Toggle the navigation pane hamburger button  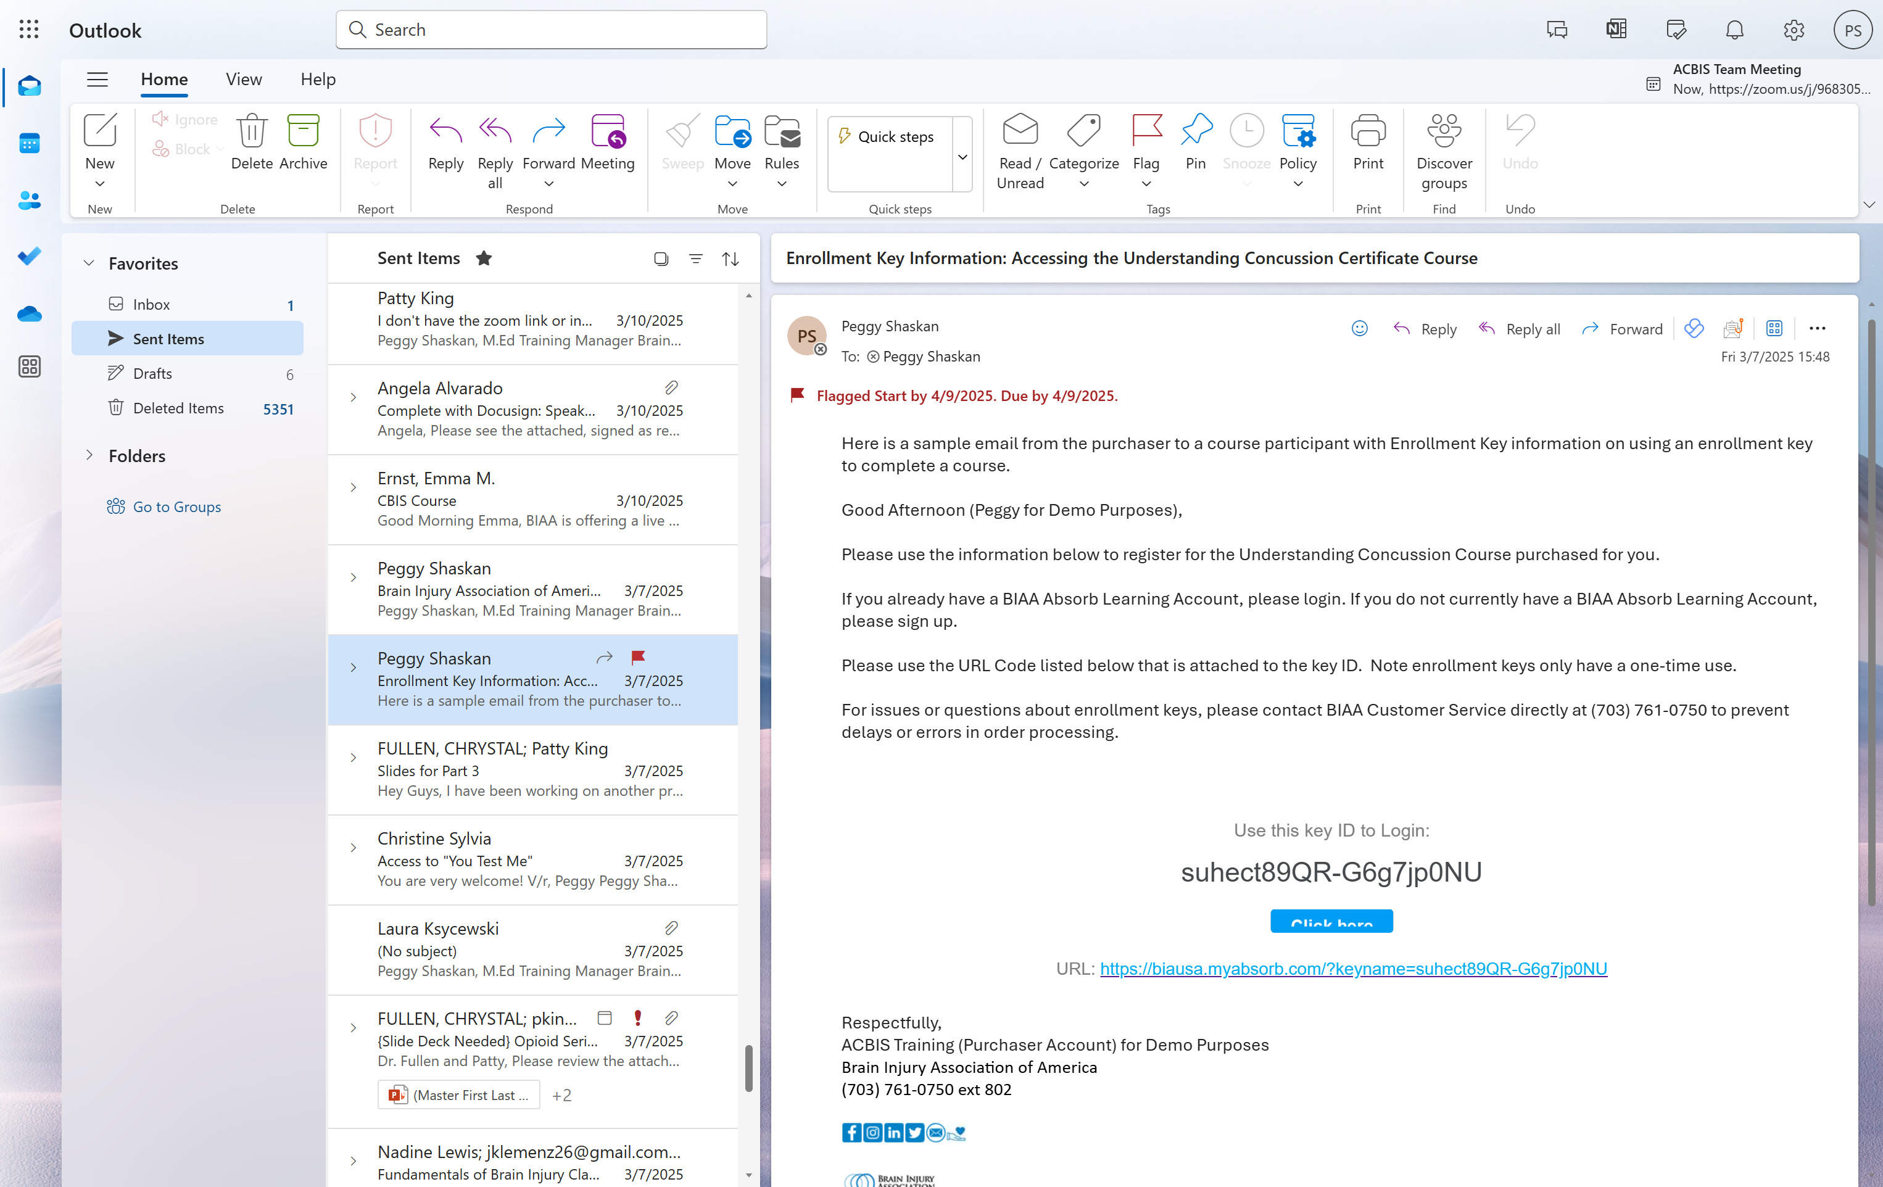click(x=97, y=79)
